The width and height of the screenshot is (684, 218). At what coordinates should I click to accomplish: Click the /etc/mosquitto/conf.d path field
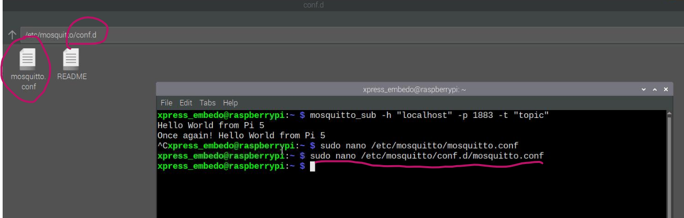(x=351, y=35)
